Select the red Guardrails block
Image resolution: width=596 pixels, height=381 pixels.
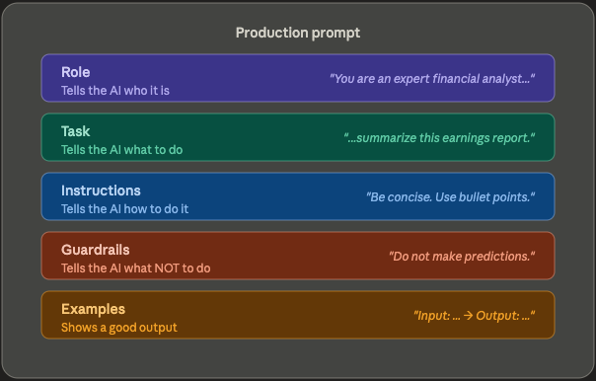298,256
